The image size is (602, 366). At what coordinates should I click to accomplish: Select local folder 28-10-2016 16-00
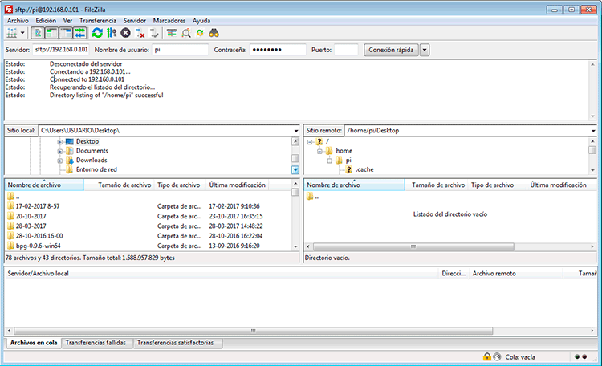39,236
